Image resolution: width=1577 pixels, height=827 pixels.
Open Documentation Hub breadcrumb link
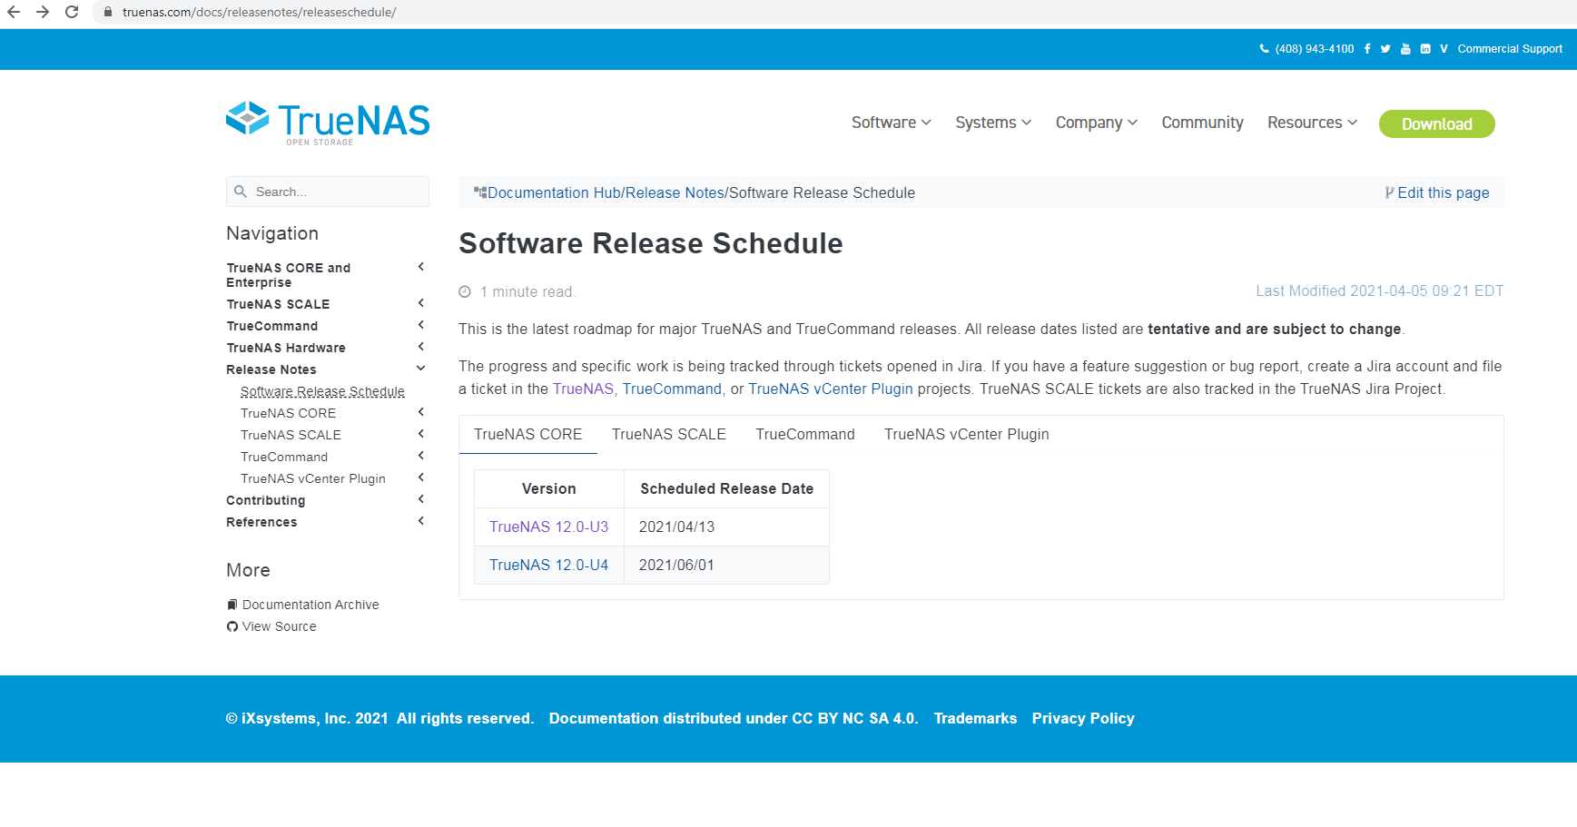pos(554,192)
